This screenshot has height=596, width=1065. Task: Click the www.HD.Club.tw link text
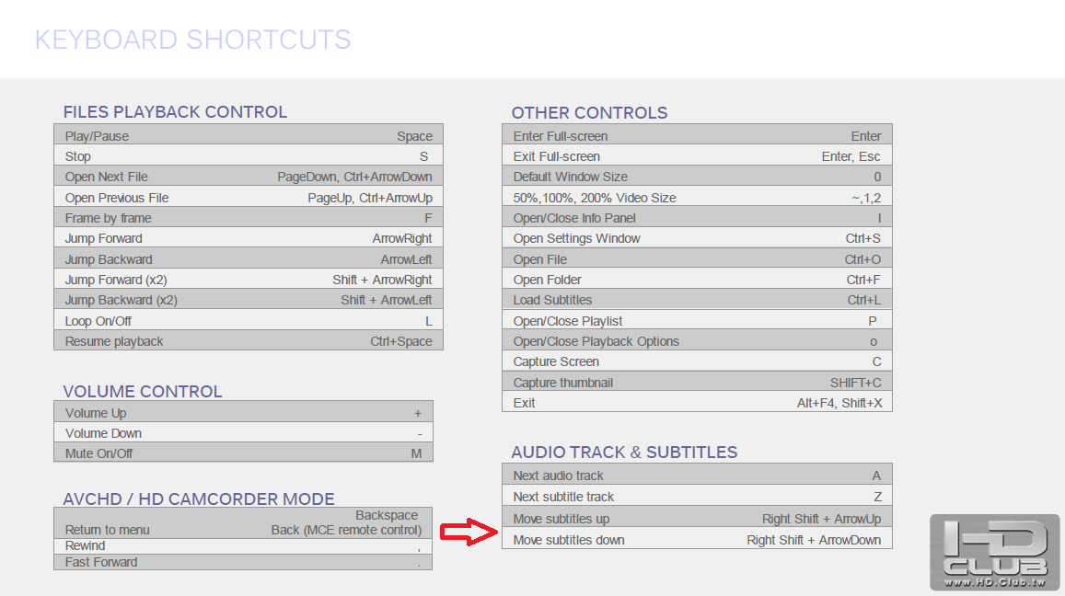(x=994, y=582)
